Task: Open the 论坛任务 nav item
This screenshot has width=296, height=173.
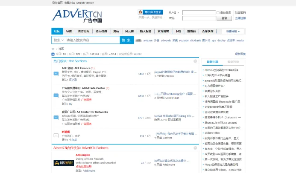Action: 101,31
